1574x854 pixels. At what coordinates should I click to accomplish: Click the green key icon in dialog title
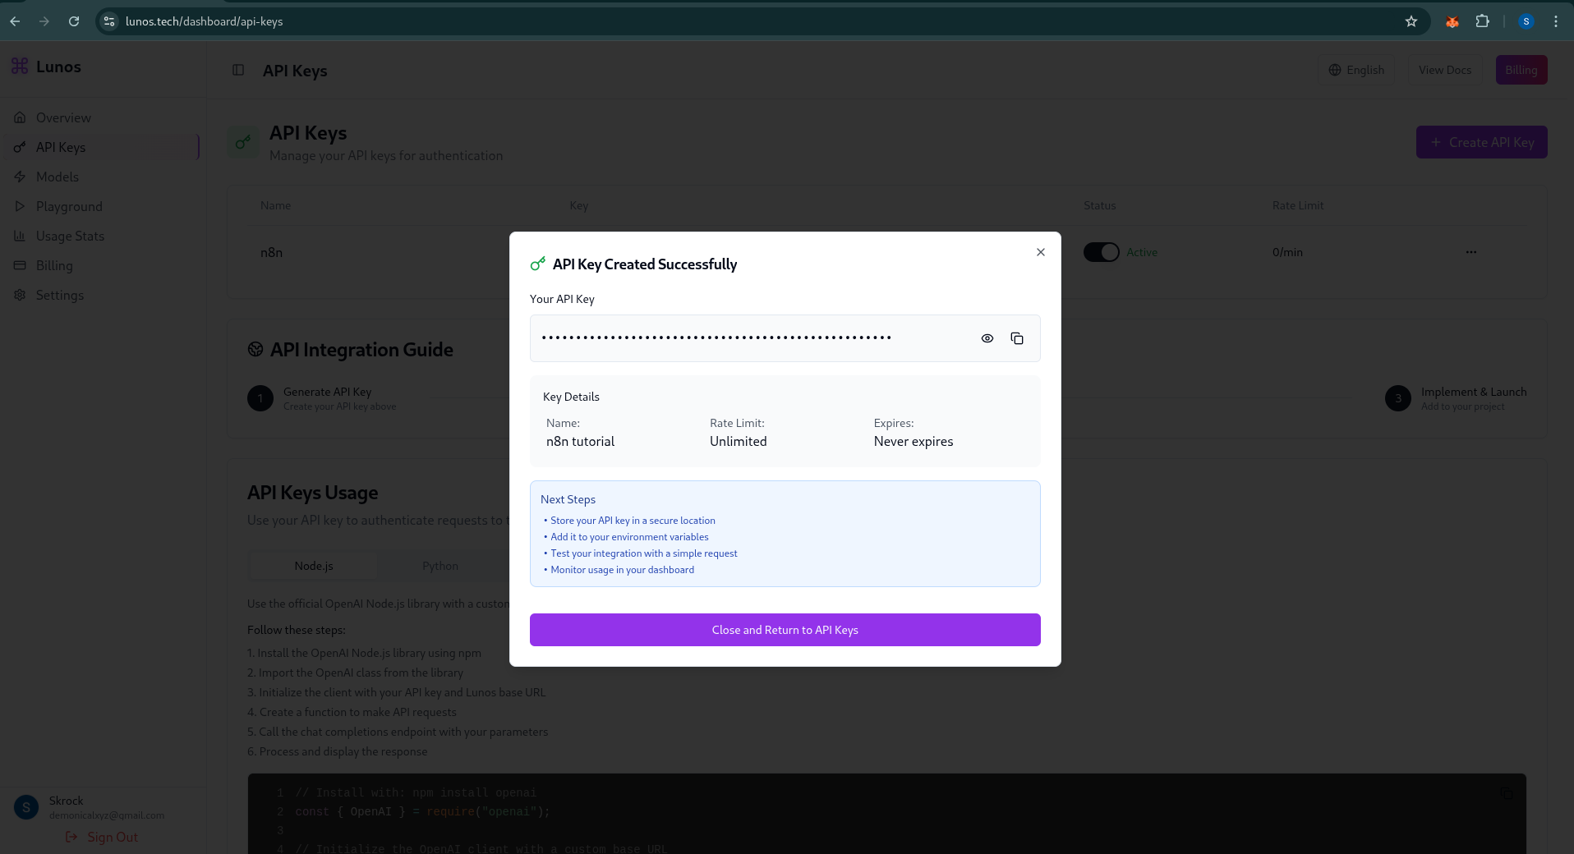point(537,264)
